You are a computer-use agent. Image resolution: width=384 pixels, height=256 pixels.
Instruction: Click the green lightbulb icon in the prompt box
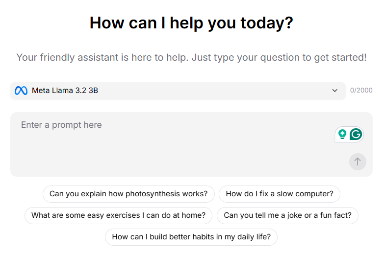point(342,134)
